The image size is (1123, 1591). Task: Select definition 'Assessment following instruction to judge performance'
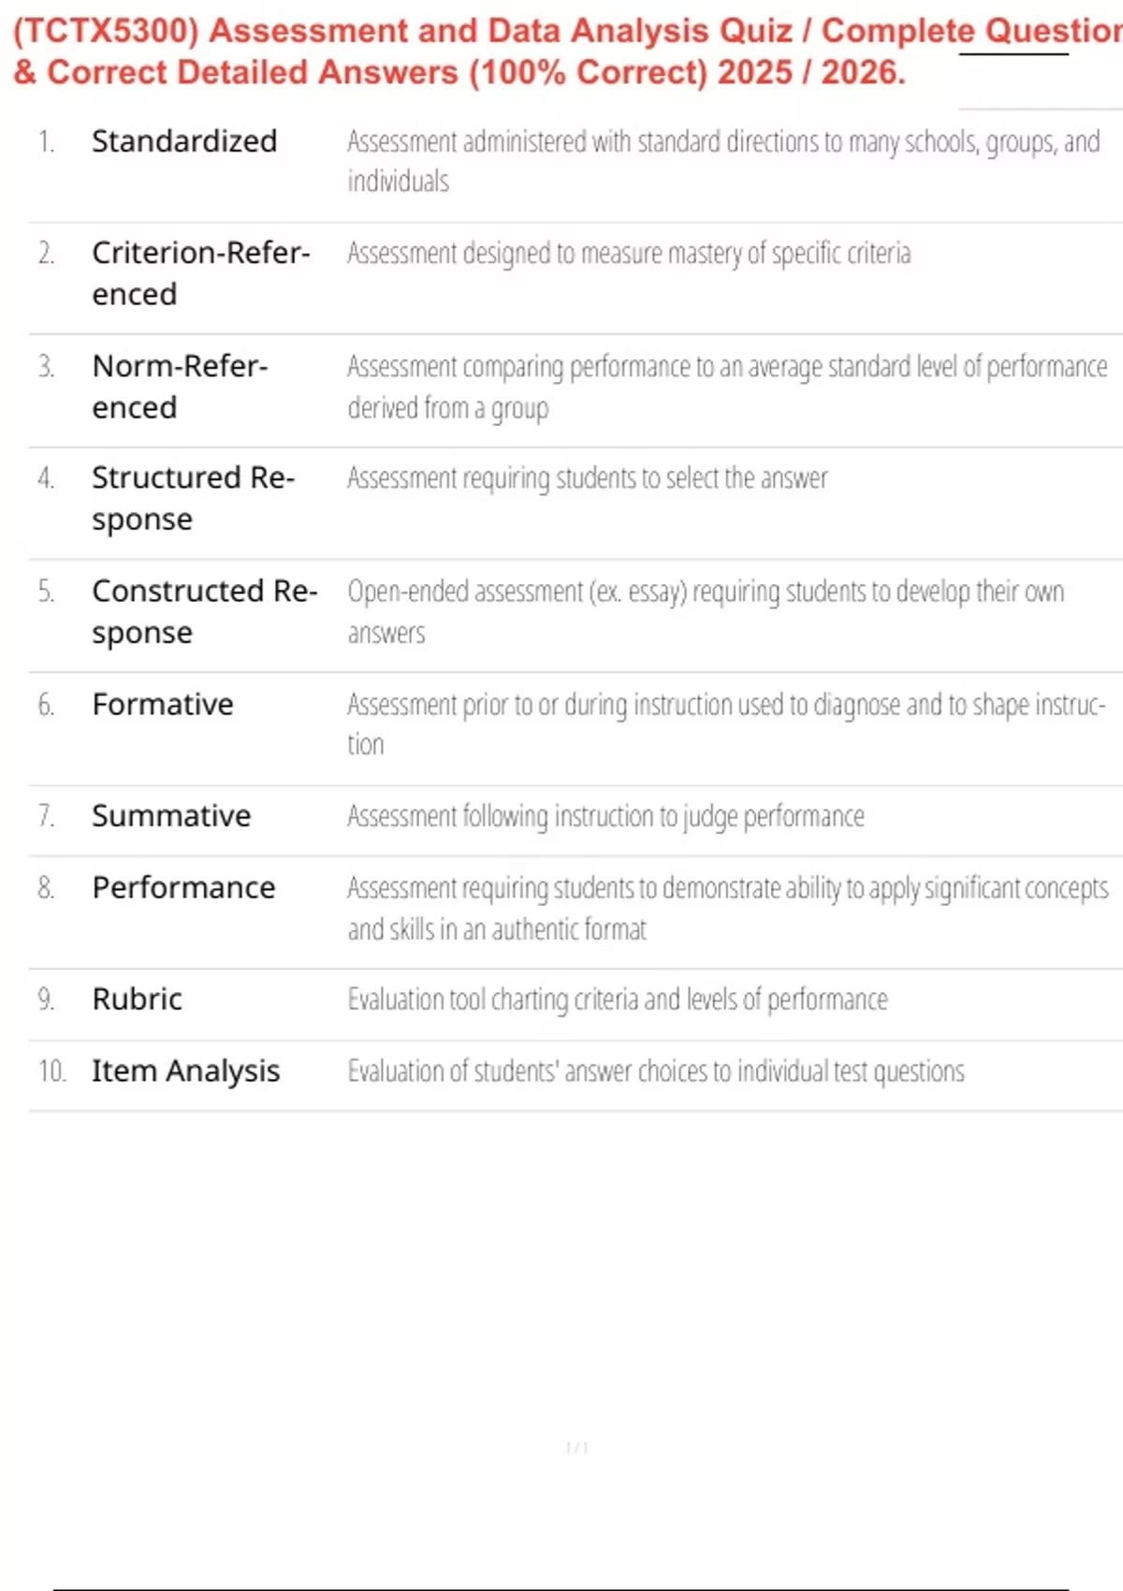tap(605, 816)
